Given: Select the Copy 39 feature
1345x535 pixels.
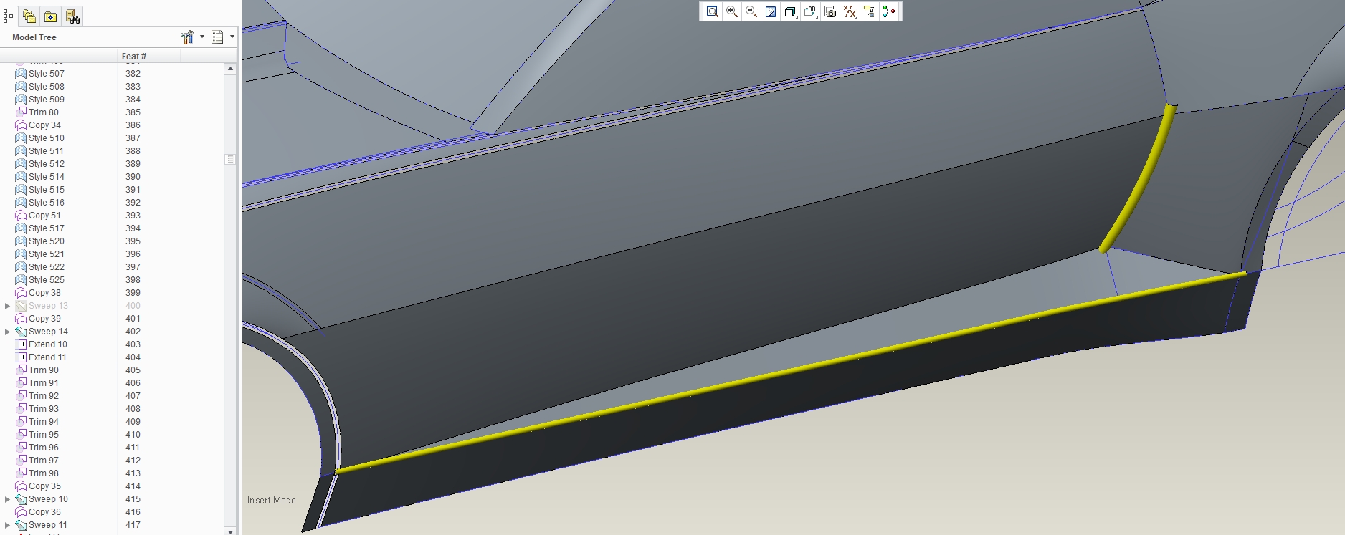Looking at the screenshot, I should click(x=44, y=319).
